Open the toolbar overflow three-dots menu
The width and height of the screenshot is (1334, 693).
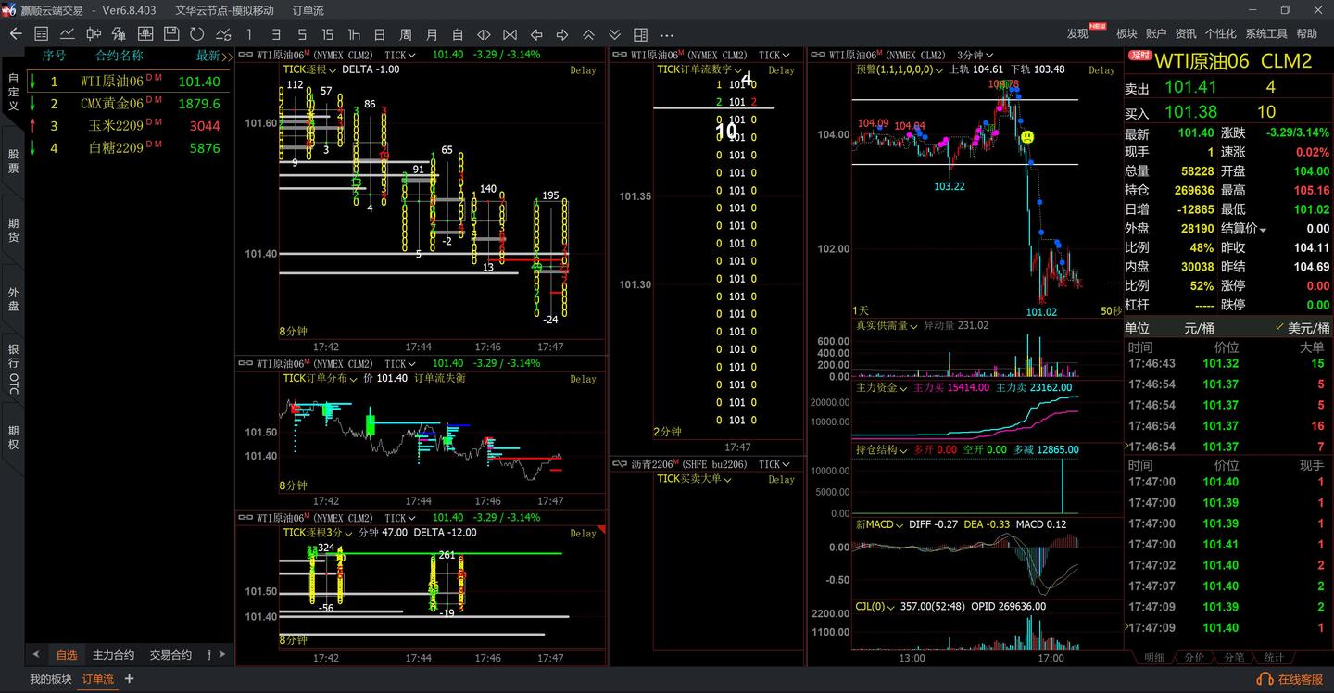coord(666,34)
